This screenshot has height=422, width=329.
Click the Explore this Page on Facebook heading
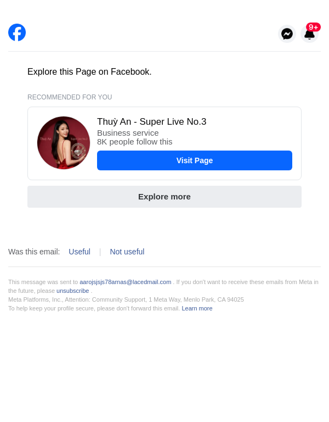pyautogui.click(x=89, y=72)
